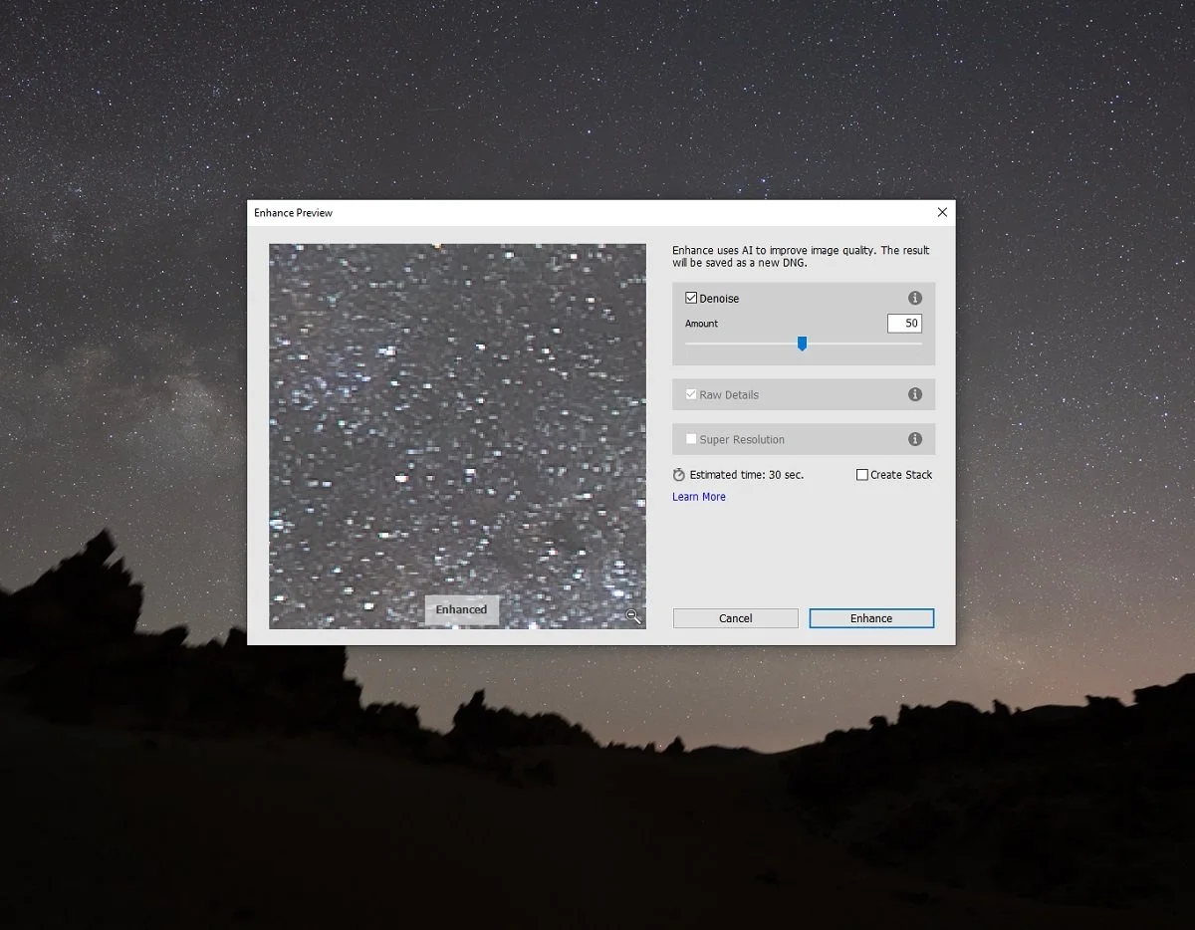
Task: Click the Enhanced preview label
Action: pyautogui.click(x=461, y=609)
